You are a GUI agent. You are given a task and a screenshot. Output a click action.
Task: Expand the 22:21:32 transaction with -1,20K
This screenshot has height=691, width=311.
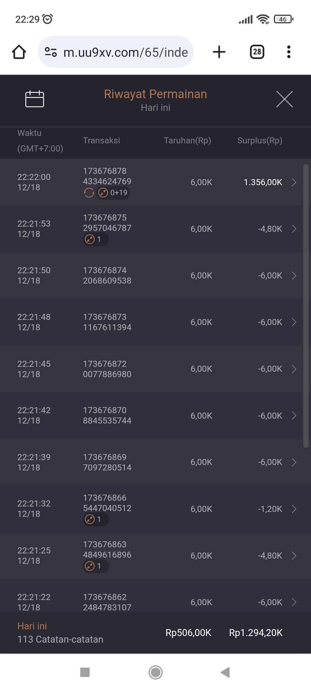click(x=294, y=509)
